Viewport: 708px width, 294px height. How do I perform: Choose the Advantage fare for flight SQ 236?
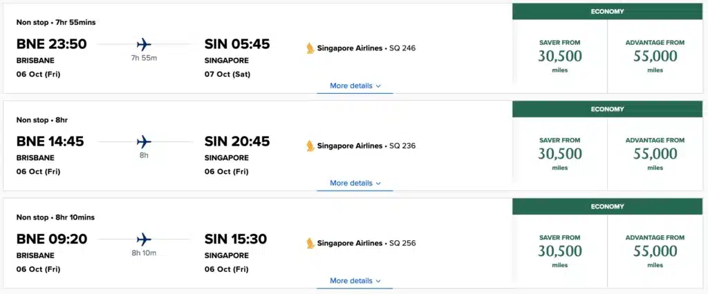click(655, 153)
